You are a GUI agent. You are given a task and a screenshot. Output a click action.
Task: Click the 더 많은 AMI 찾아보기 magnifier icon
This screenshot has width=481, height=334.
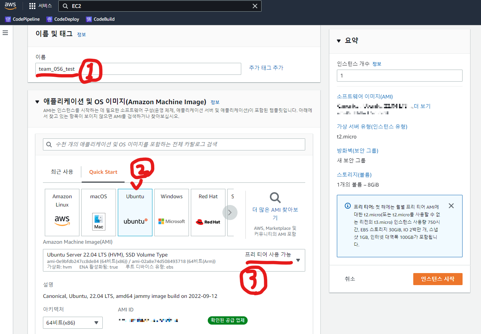pyautogui.click(x=275, y=198)
